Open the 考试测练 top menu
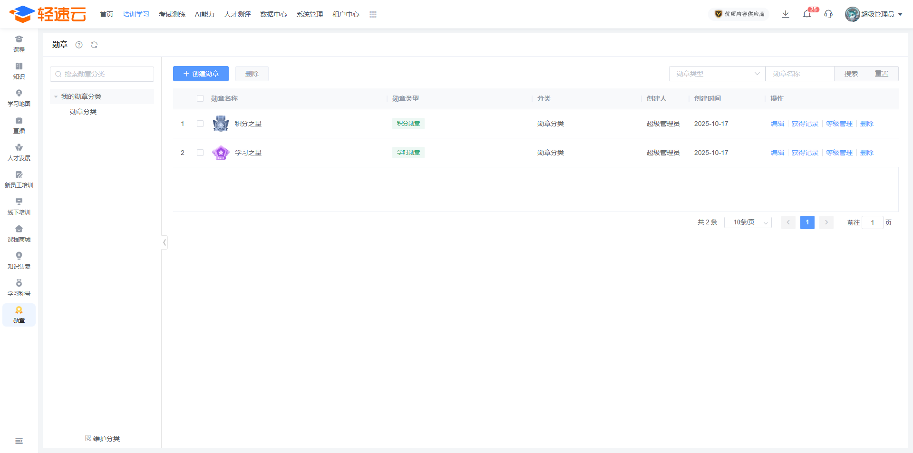913x453 pixels. tap(172, 14)
